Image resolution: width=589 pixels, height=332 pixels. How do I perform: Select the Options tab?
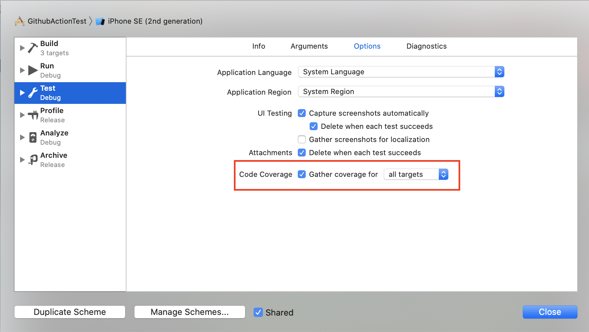pos(367,46)
